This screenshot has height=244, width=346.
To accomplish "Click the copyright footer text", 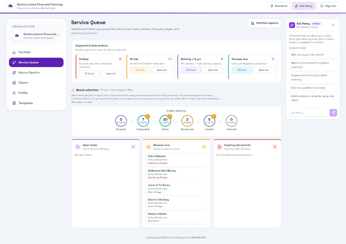I will [176, 237].
